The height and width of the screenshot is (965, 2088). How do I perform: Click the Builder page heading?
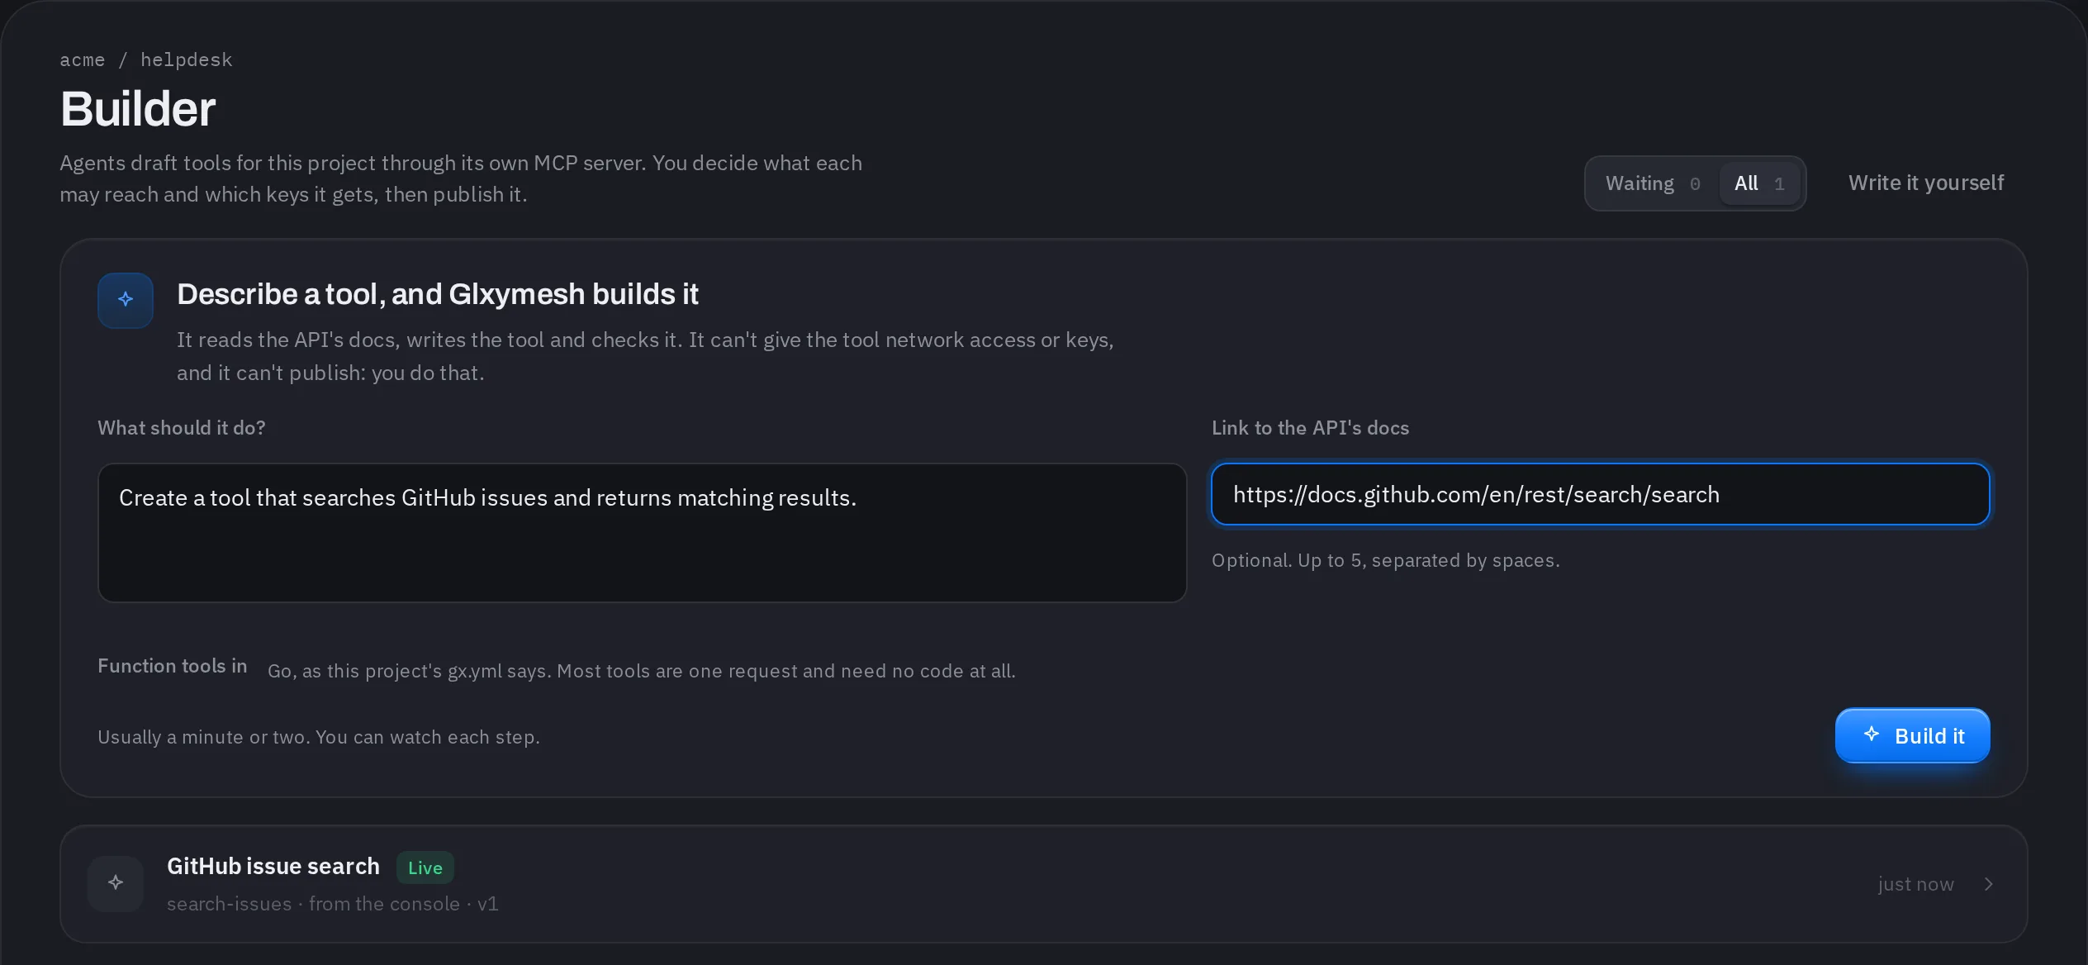(138, 108)
